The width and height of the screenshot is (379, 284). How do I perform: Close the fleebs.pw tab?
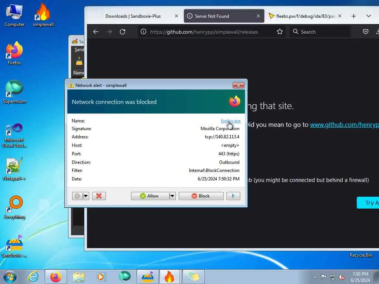[x=340, y=16]
